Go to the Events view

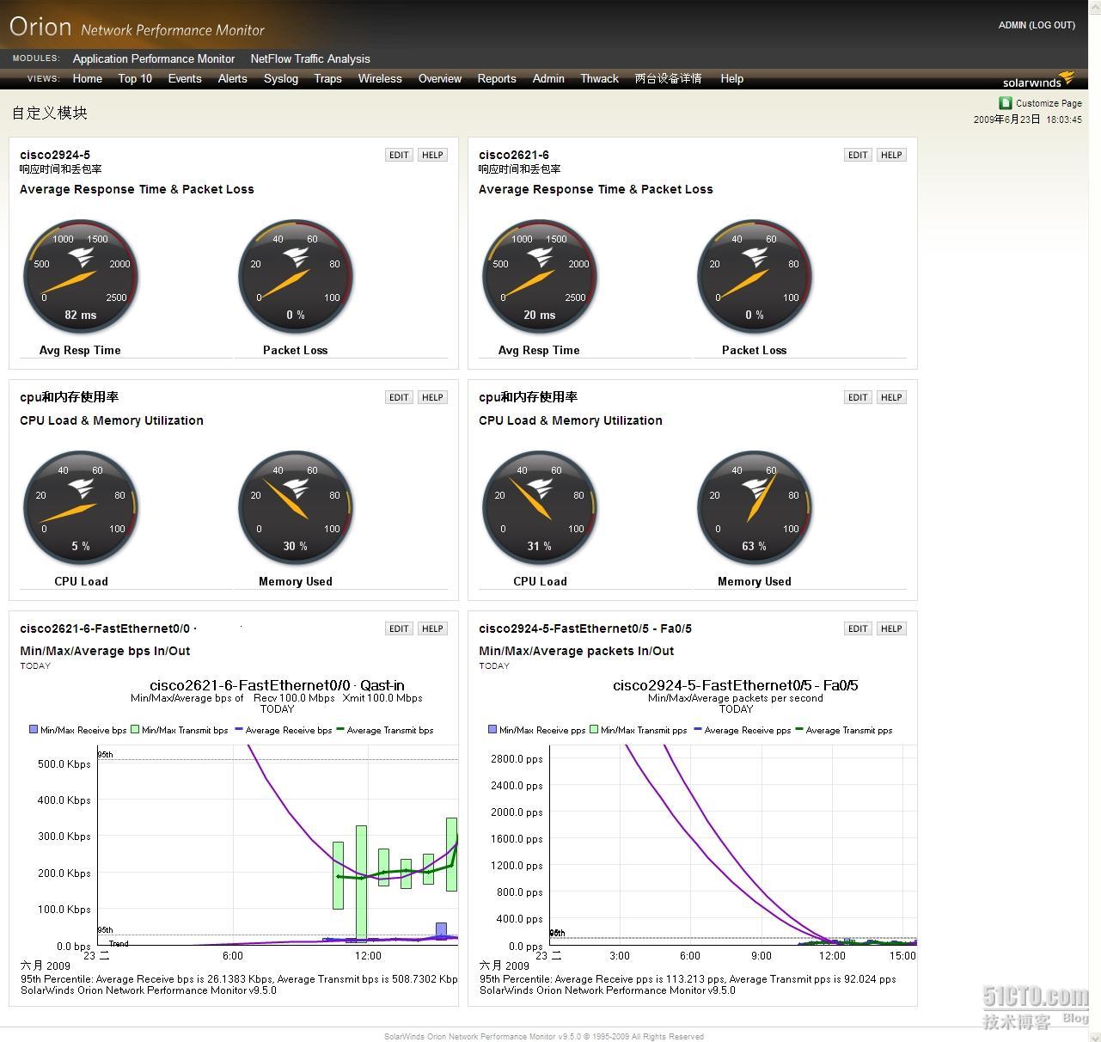coord(185,78)
